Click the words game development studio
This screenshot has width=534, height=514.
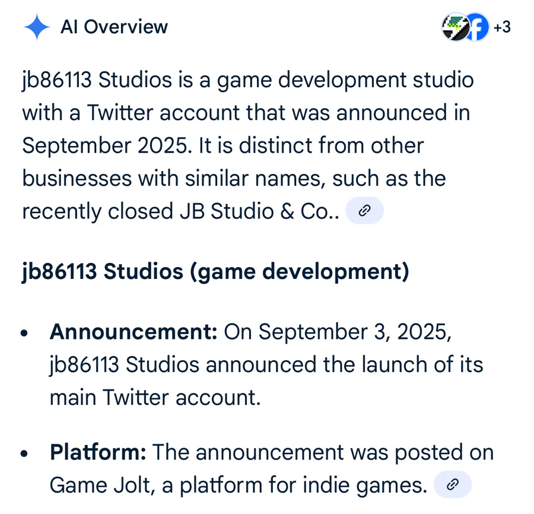(345, 80)
